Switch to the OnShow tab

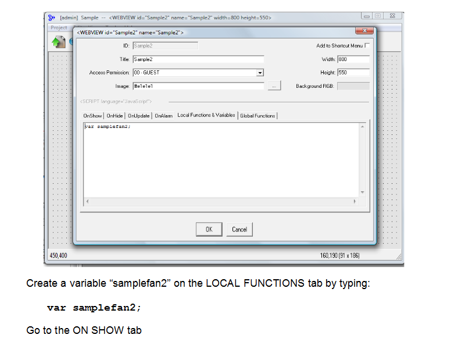point(92,116)
